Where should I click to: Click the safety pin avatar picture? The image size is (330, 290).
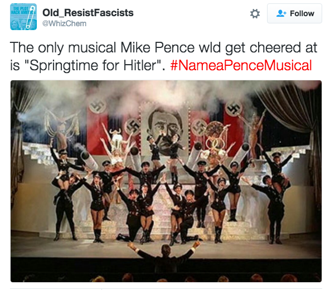click(23, 17)
